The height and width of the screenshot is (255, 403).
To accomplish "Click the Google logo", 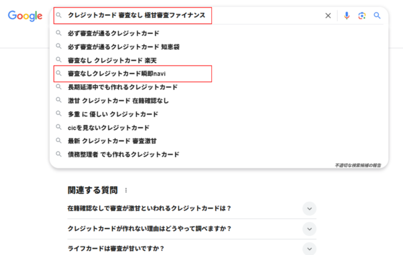I will [x=25, y=16].
